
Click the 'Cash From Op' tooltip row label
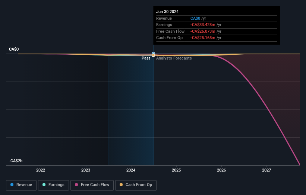169,38
